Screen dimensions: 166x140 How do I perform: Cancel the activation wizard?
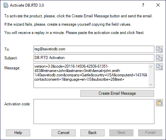(x=63, y=133)
